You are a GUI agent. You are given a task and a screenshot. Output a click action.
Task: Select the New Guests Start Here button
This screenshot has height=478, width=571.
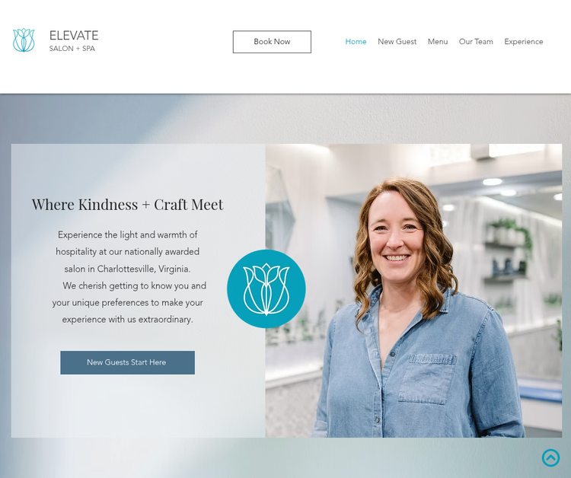coord(127,362)
